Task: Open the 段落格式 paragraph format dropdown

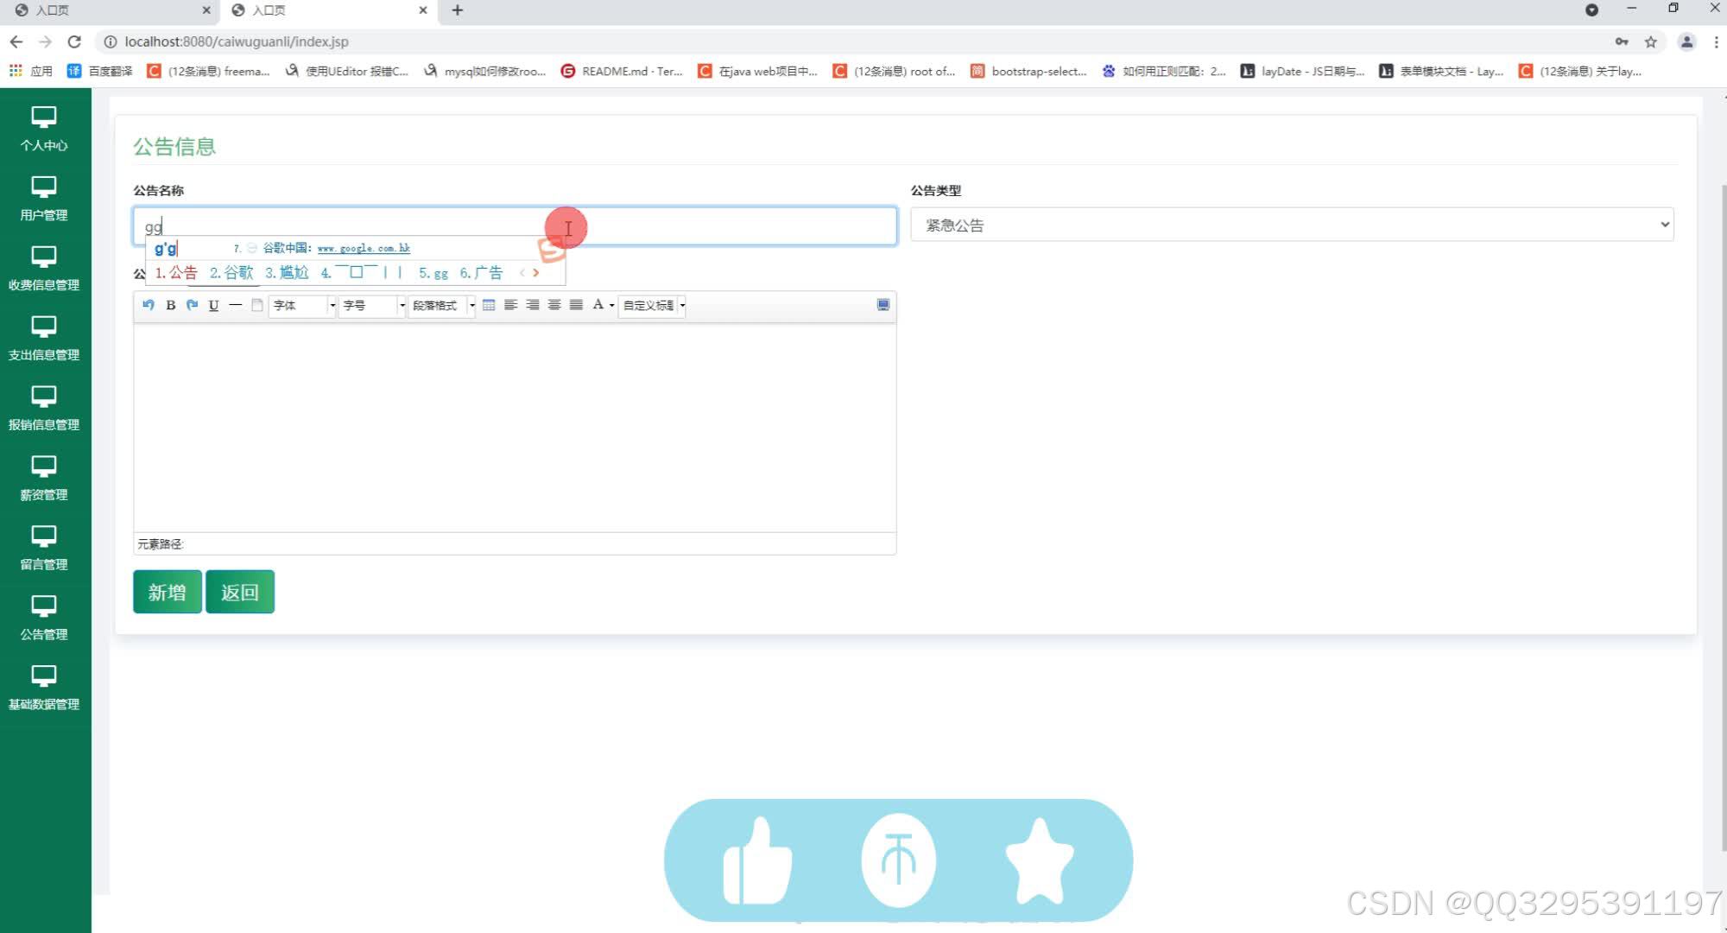Action: click(x=443, y=305)
